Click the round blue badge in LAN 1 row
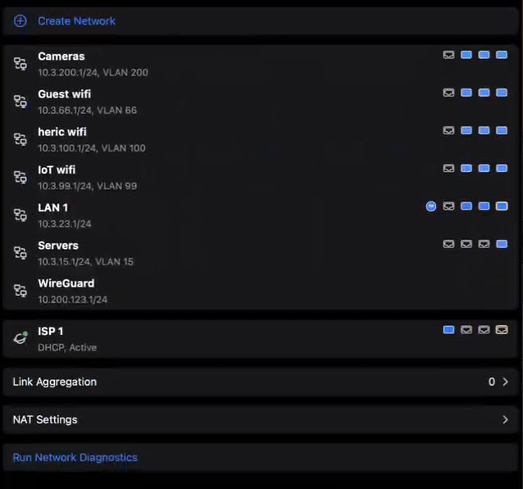 pos(431,206)
